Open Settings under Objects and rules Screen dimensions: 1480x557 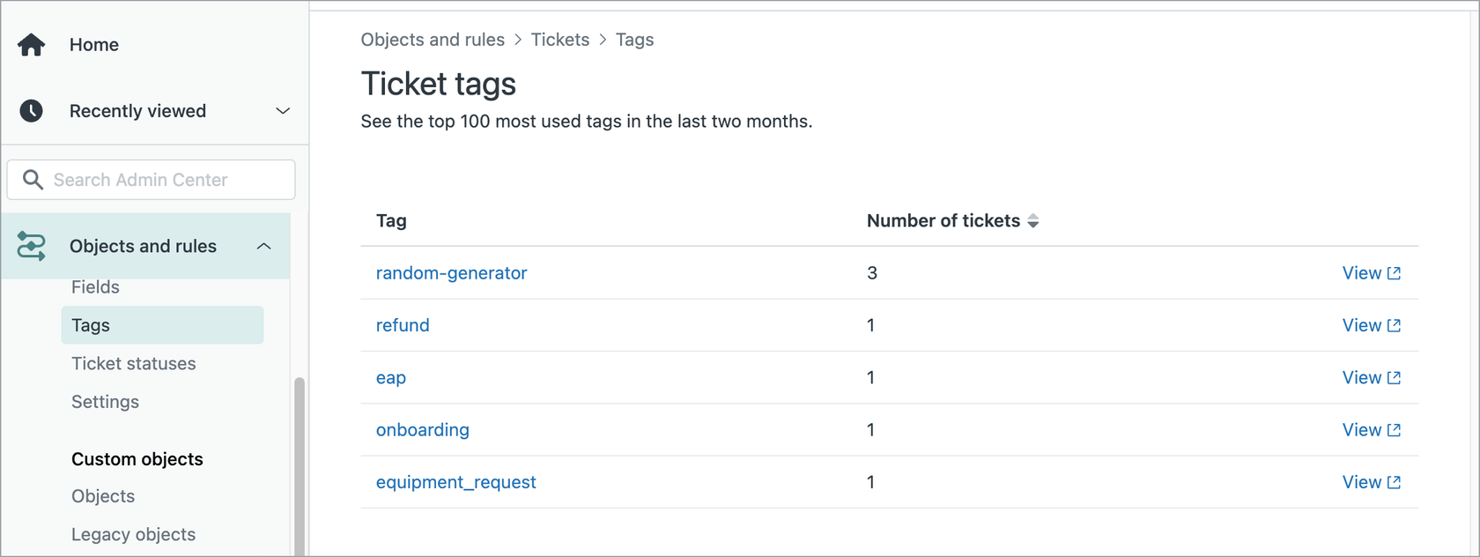tap(105, 402)
